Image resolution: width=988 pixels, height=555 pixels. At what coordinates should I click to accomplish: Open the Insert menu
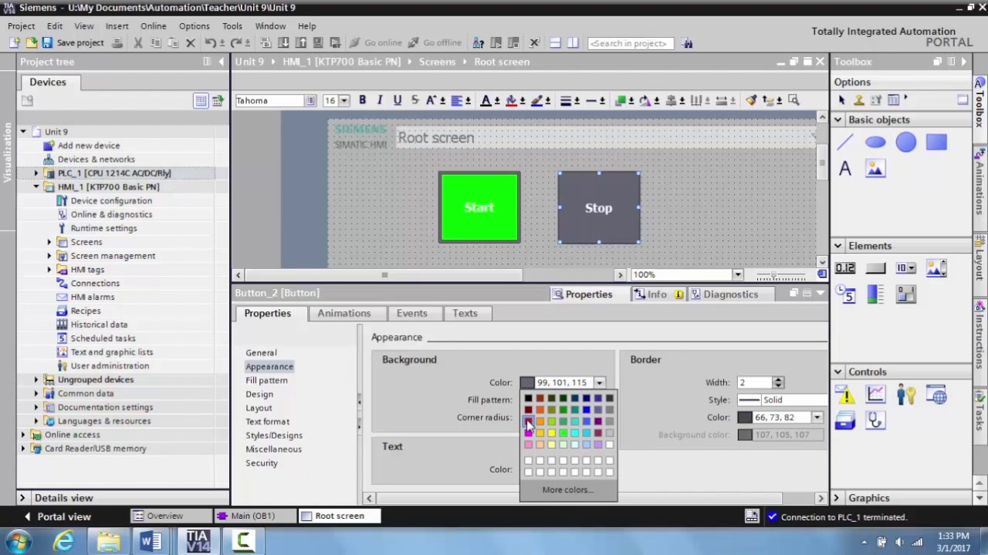(x=117, y=26)
